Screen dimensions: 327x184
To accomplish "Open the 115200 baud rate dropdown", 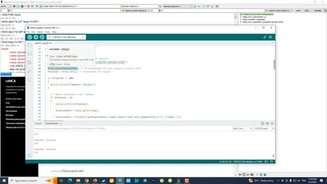I will point(264,128).
